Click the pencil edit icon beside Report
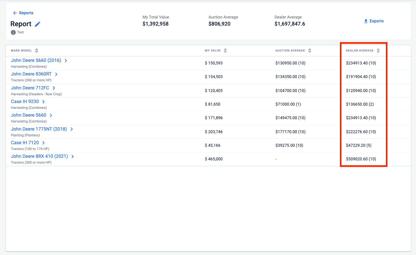Screen dimensions: 416x255 [x=38, y=24]
